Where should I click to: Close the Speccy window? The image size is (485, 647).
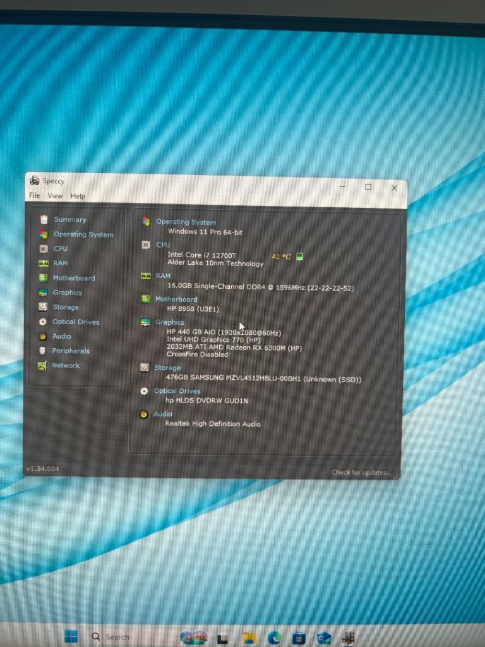click(x=394, y=188)
